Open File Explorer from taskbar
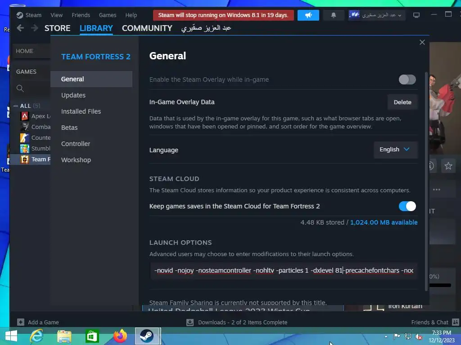The image size is (461, 345). pos(64,336)
